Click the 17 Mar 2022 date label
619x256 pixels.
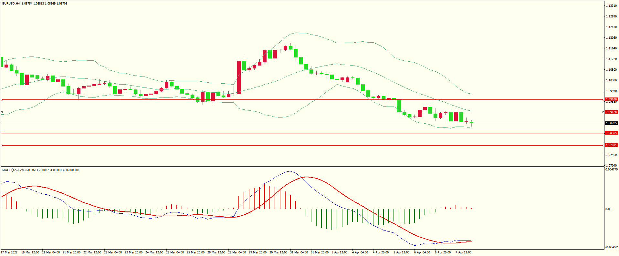pyautogui.click(x=9, y=252)
